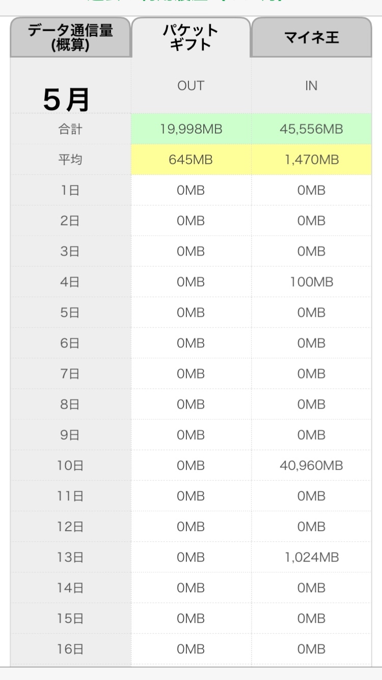
Task: Click the 合計 row label
Action: point(70,129)
